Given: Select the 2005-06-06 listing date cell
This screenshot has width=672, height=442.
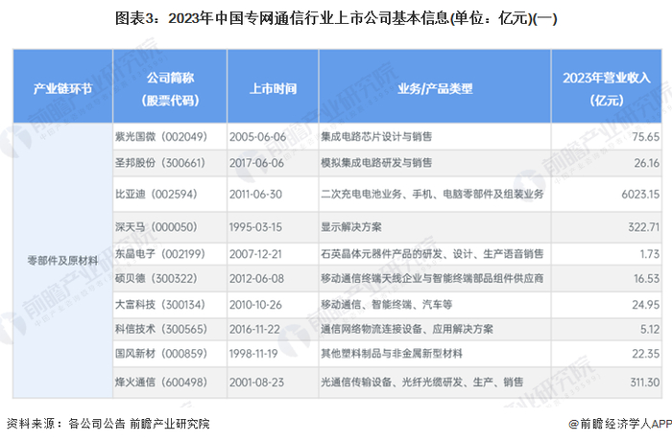Looking at the screenshot, I should point(273,137).
